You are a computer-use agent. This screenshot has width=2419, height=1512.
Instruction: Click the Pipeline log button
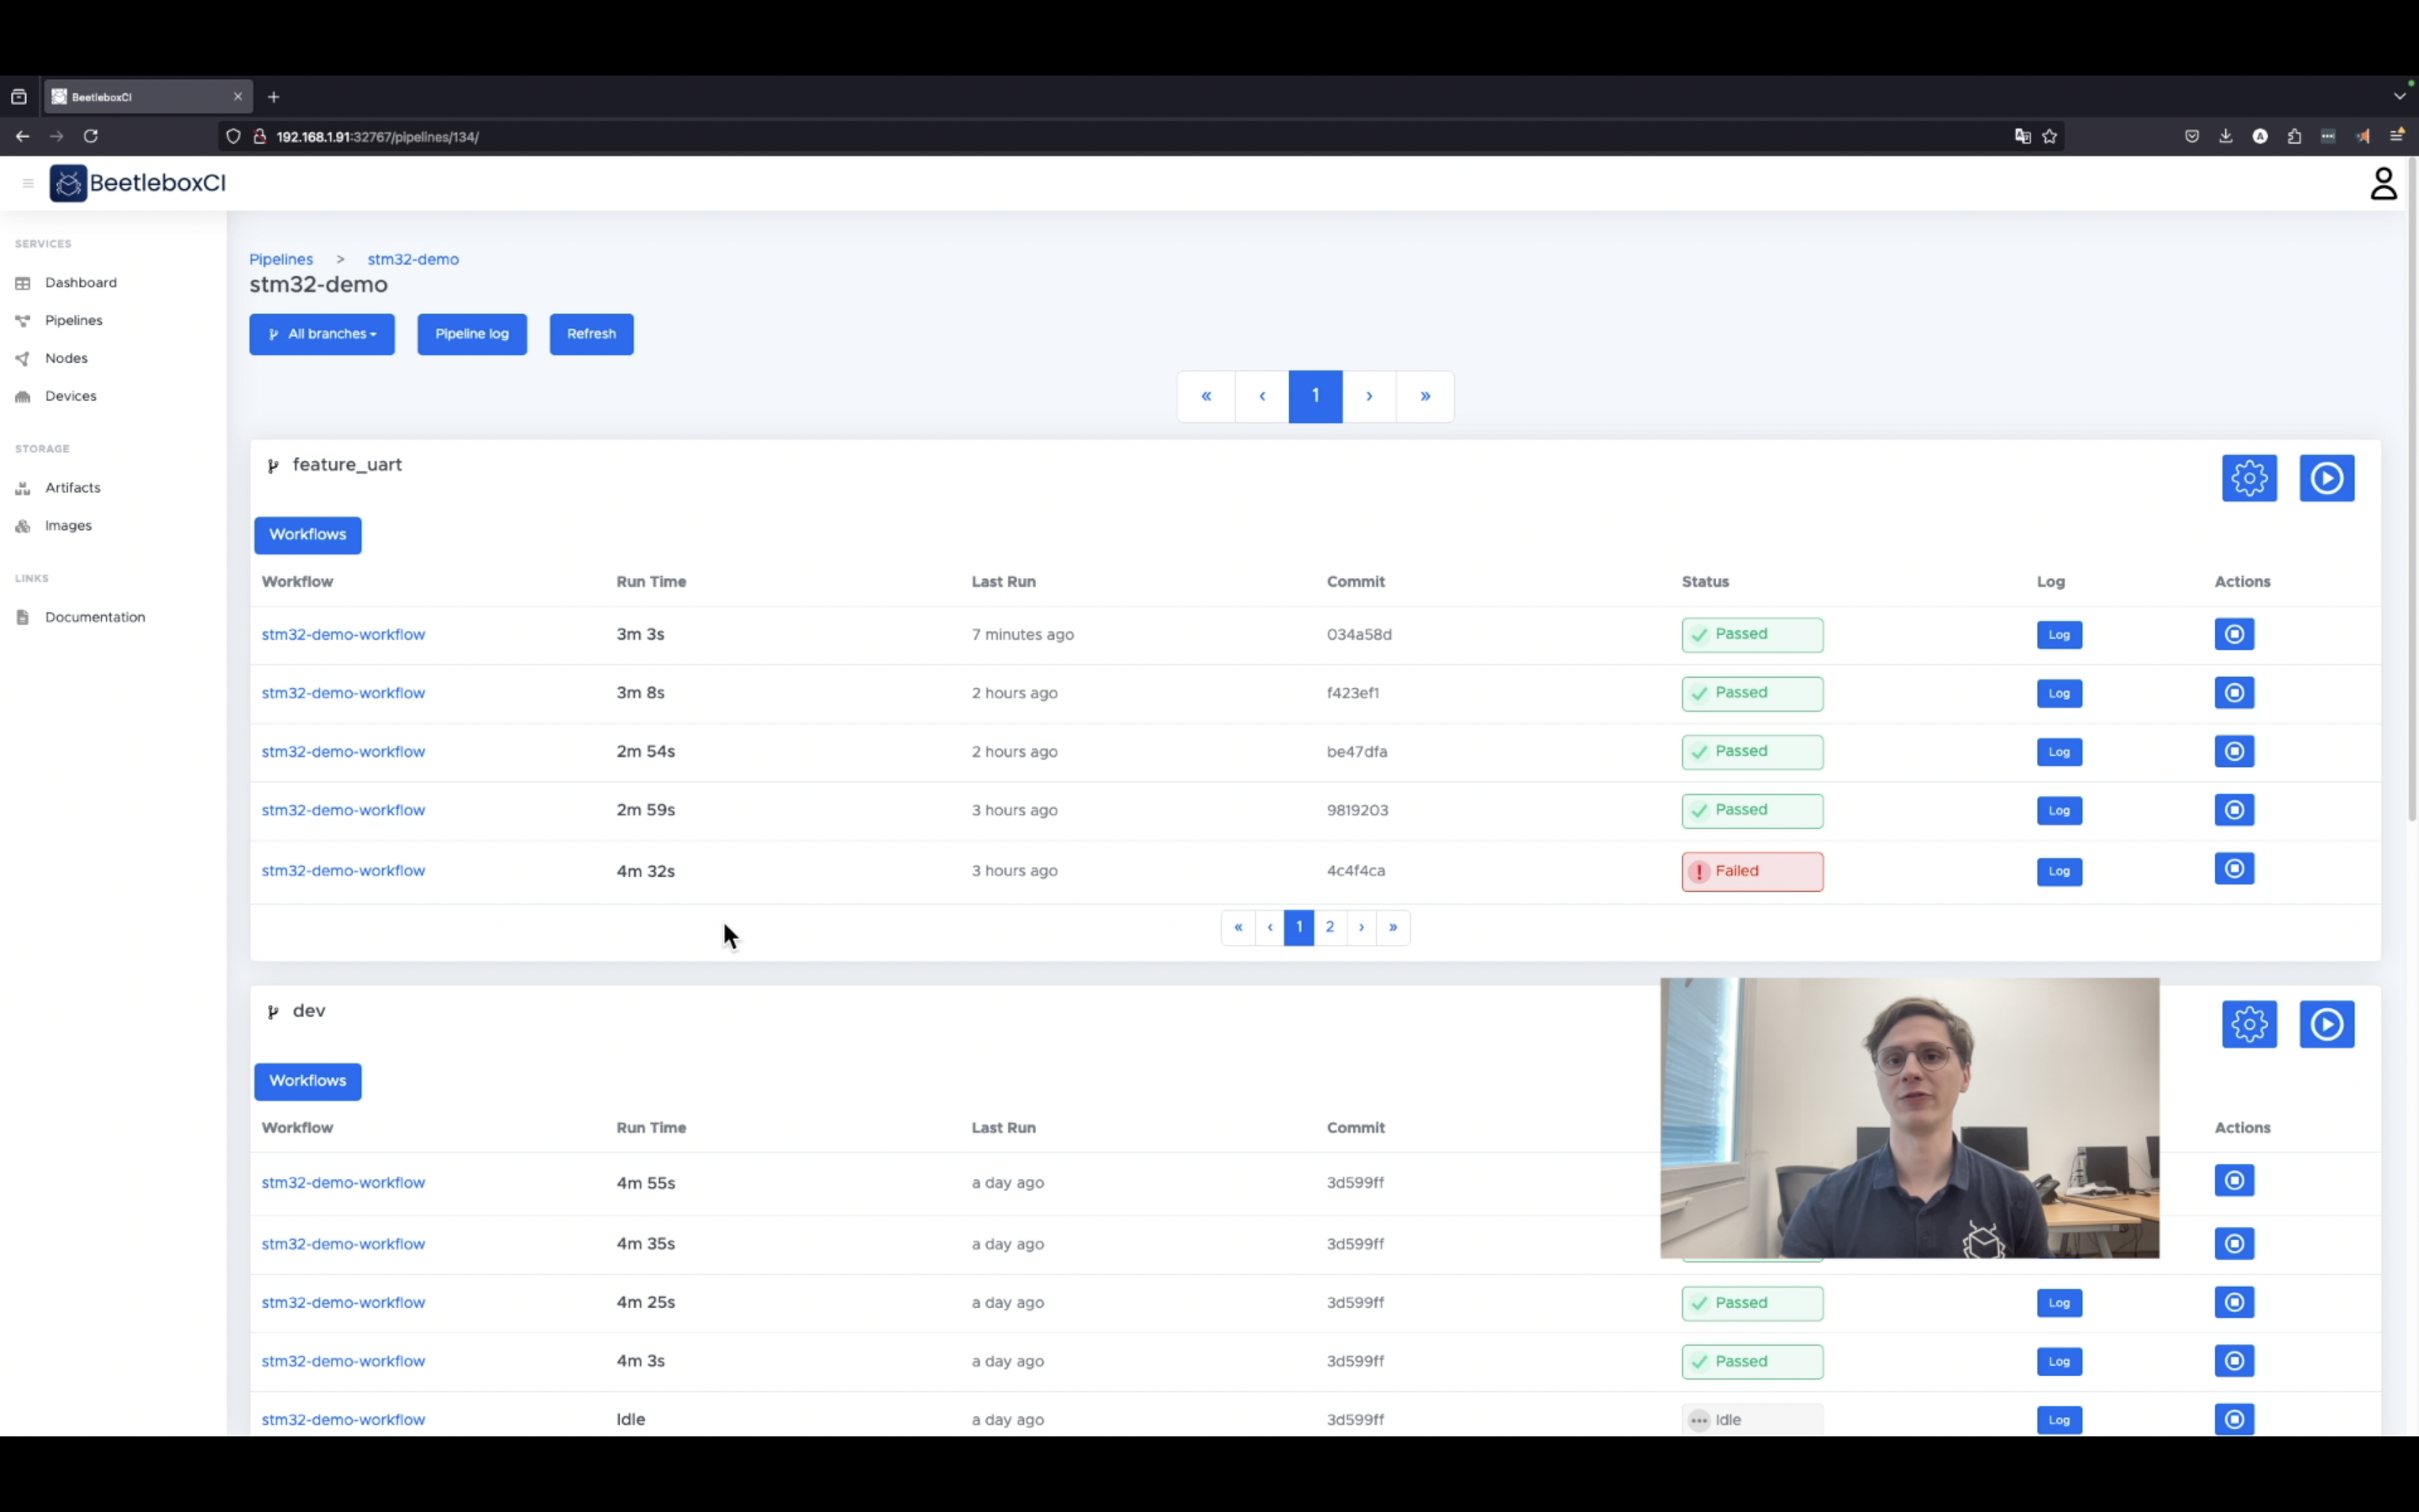[472, 334]
